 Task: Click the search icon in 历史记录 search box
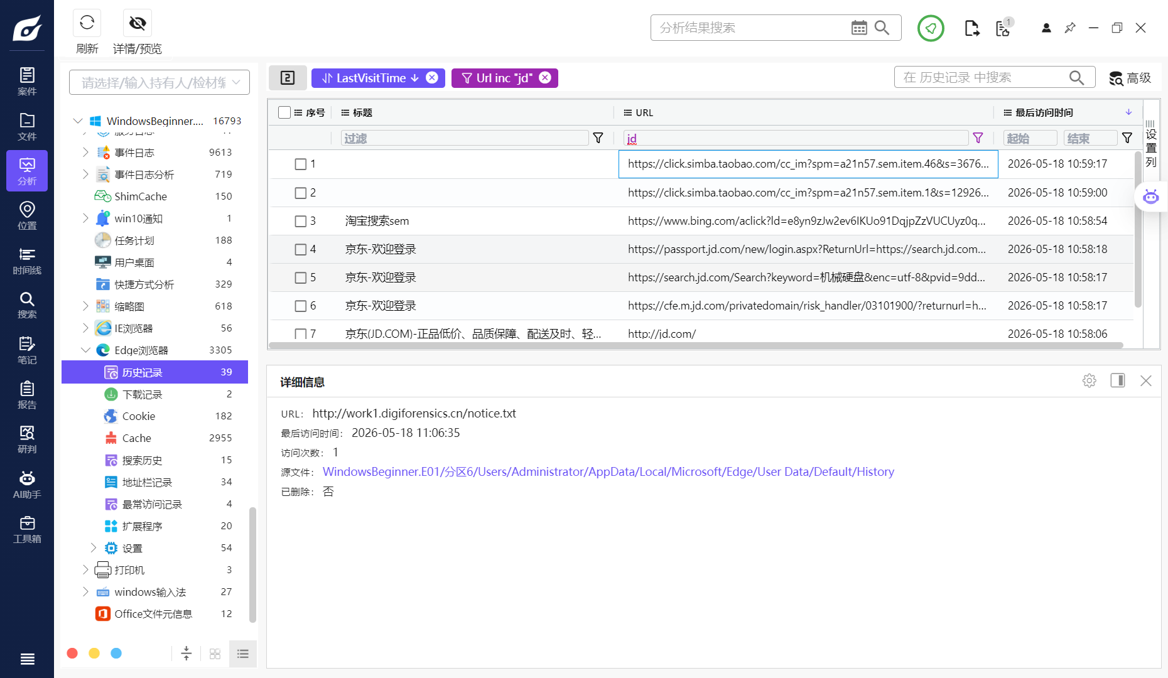point(1076,77)
